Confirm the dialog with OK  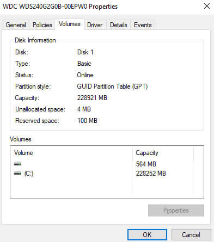pyautogui.click(x=147, y=235)
